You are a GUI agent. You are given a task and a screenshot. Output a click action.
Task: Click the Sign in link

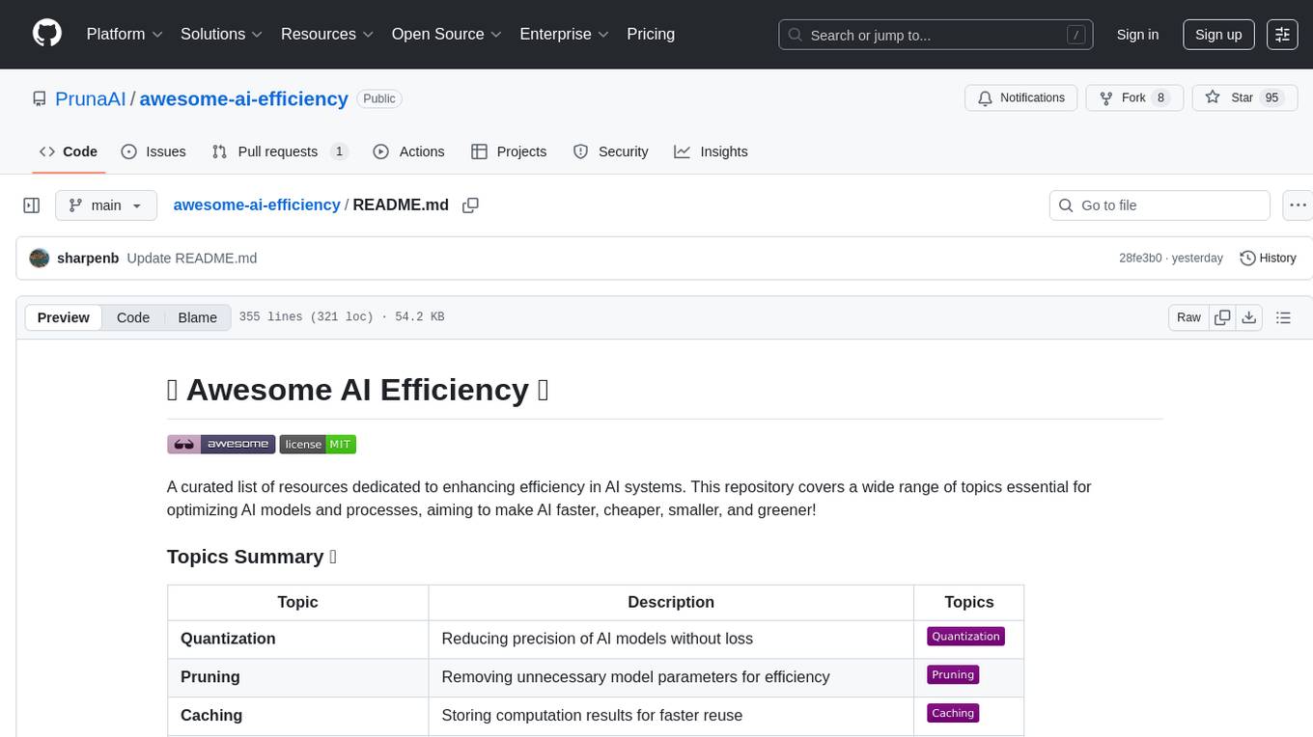coord(1137,35)
